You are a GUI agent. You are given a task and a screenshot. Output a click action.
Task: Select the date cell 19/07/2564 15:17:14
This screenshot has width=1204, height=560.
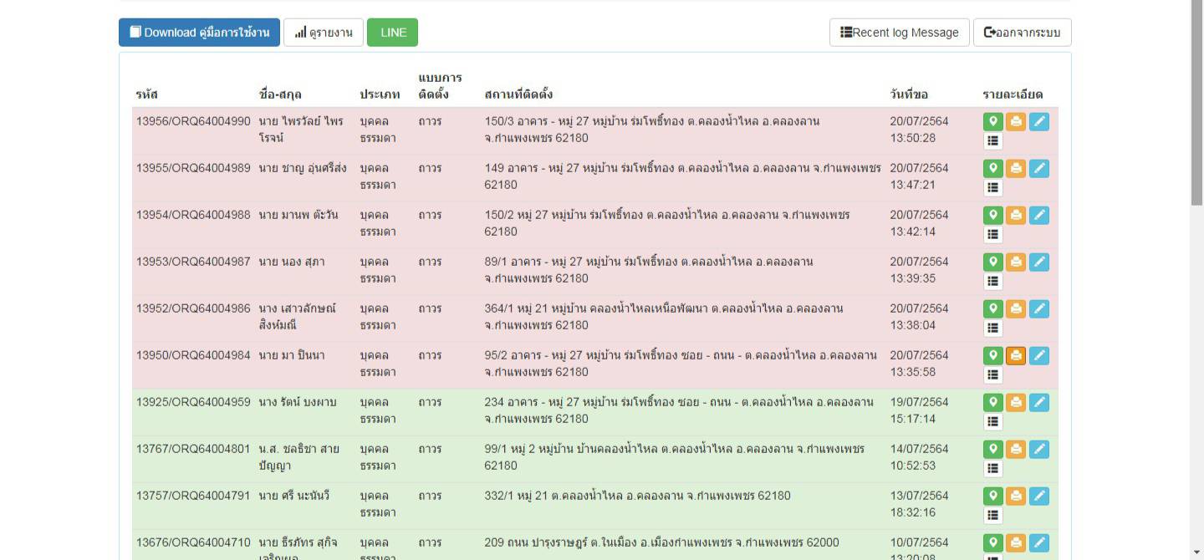[x=919, y=410]
